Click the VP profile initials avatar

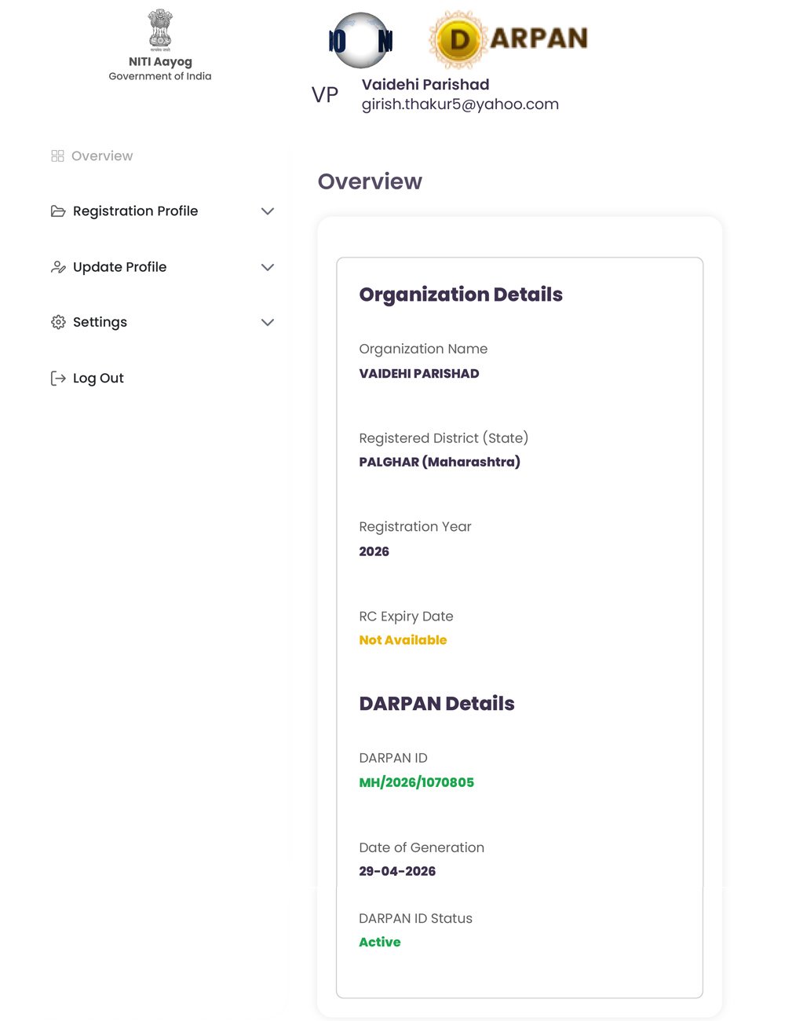tap(325, 95)
